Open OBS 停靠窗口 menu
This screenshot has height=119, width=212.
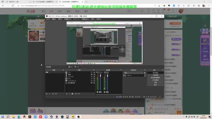tap(68, 19)
